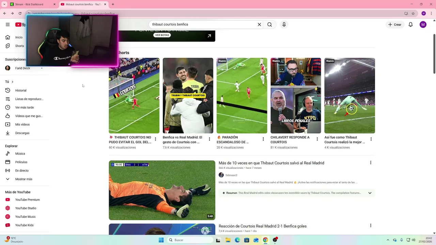This screenshot has height=245, width=436.
Task: Click the browser back arrow
Action: [x=5, y=13]
